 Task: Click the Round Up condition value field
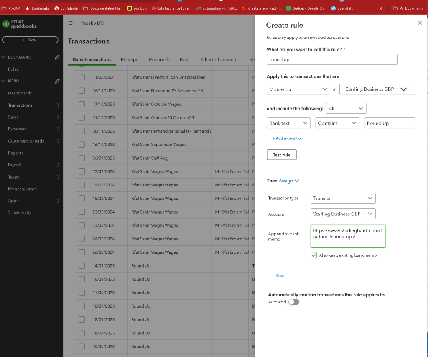pyautogui.click(x=390, y=123)
